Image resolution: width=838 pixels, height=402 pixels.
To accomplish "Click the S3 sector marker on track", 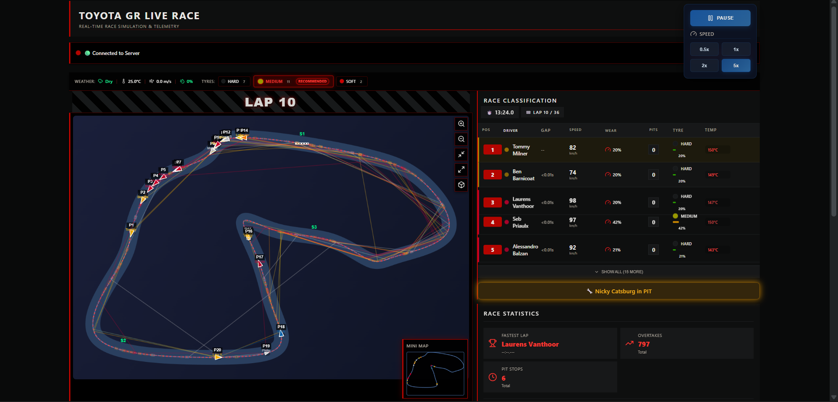I will [x=314, y=227].
